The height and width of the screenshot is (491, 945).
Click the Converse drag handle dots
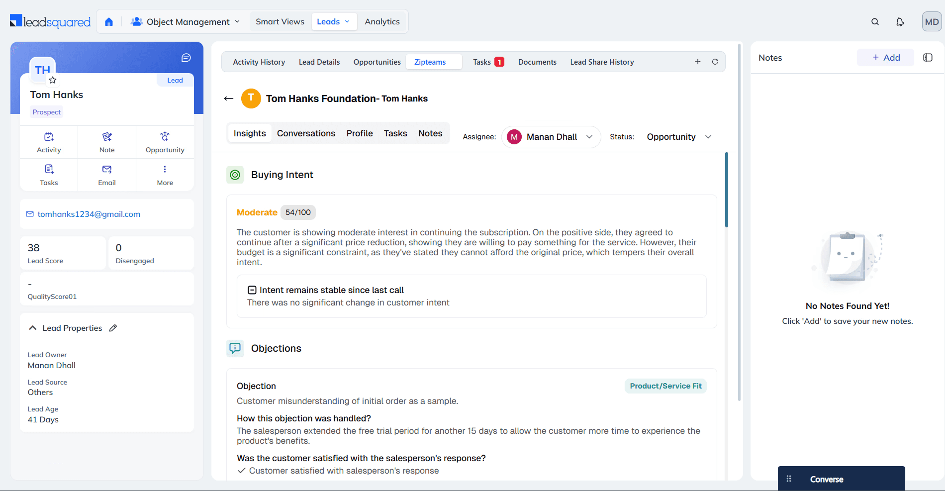[789, 479]
